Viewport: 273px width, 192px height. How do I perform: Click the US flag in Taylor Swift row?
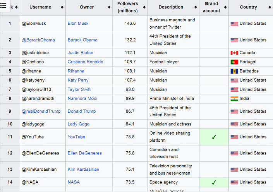coord(234,90)
